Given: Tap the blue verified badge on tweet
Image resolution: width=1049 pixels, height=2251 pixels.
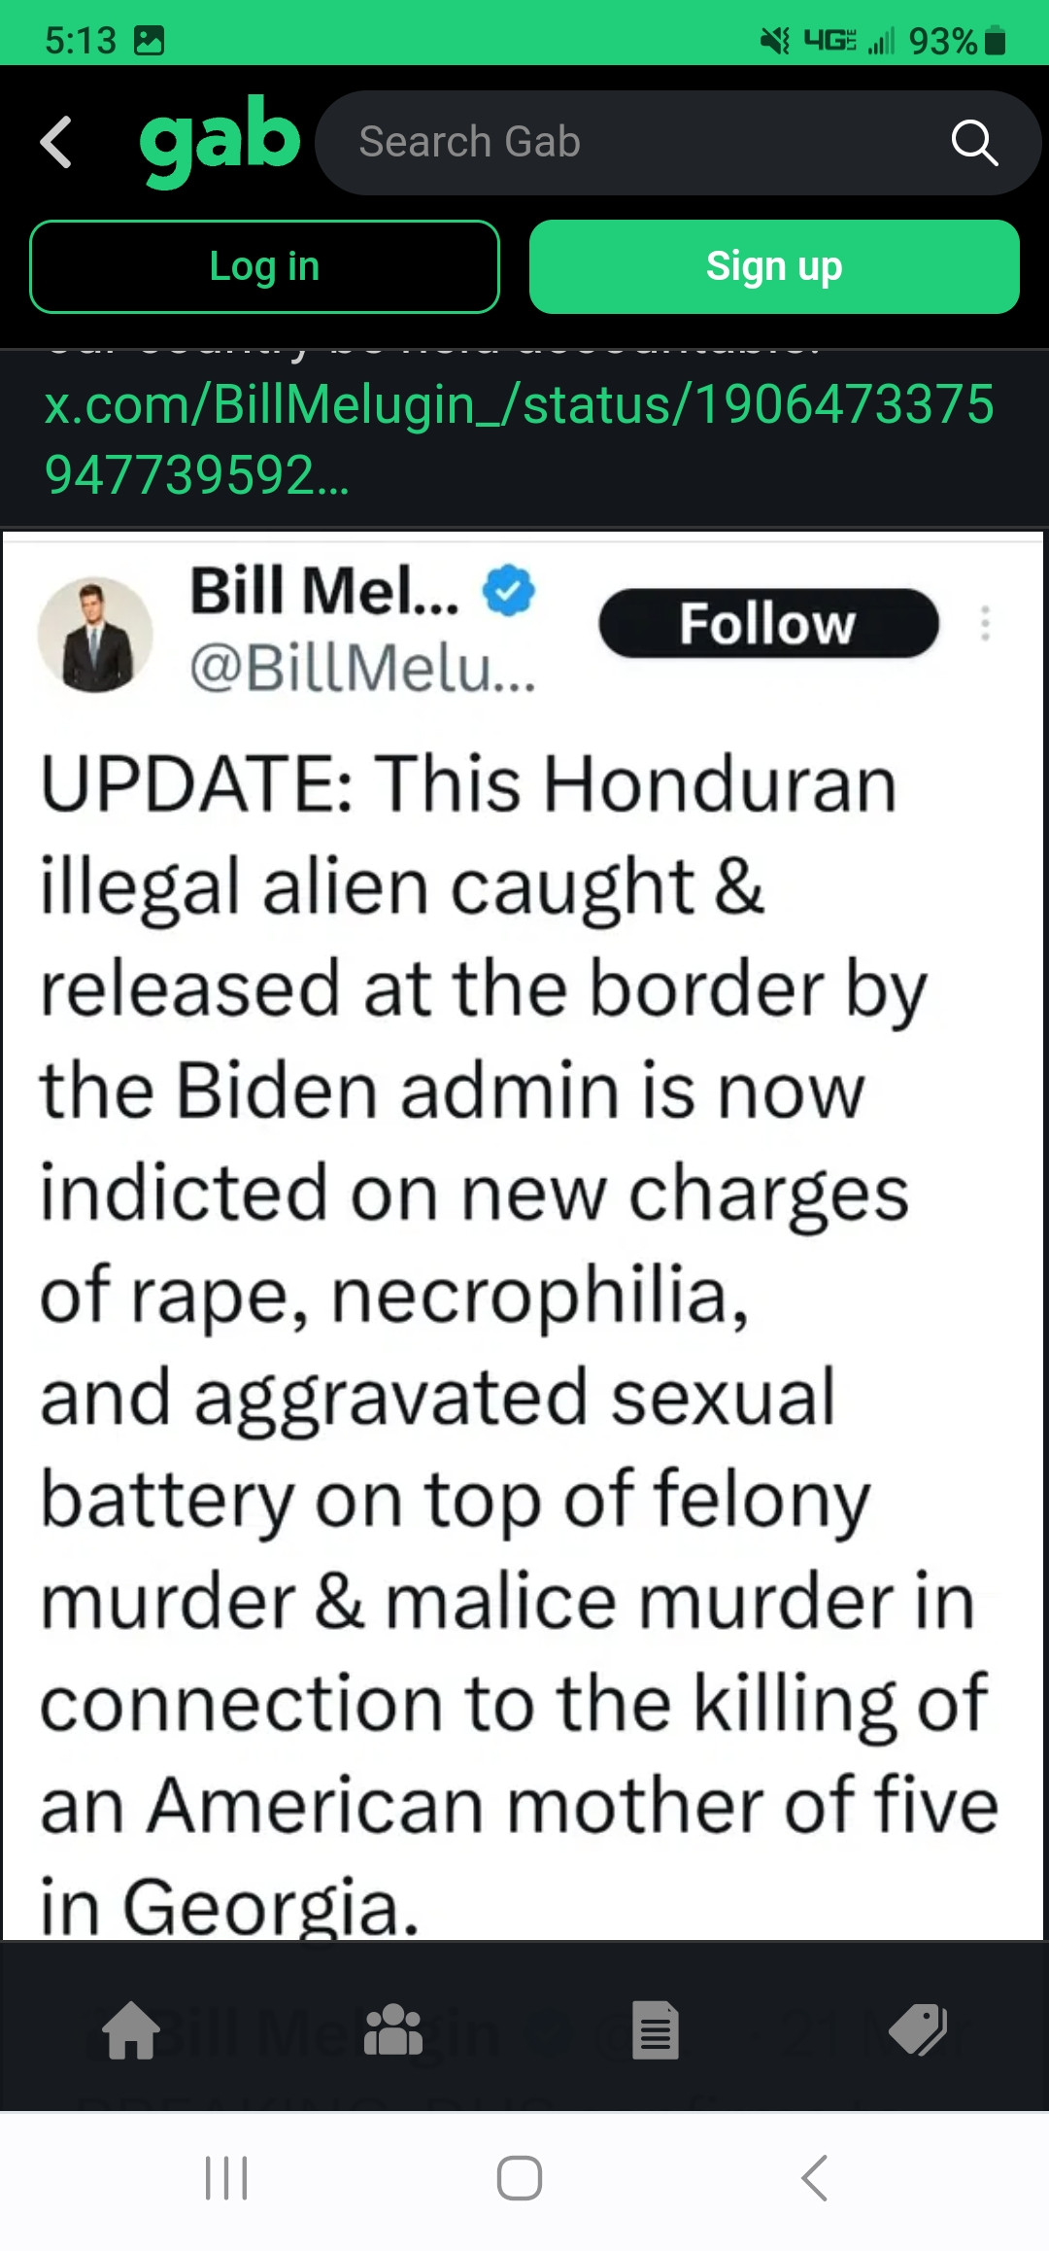Looking at the screenshot, I should pyautogui.click(x=509, y=590).
